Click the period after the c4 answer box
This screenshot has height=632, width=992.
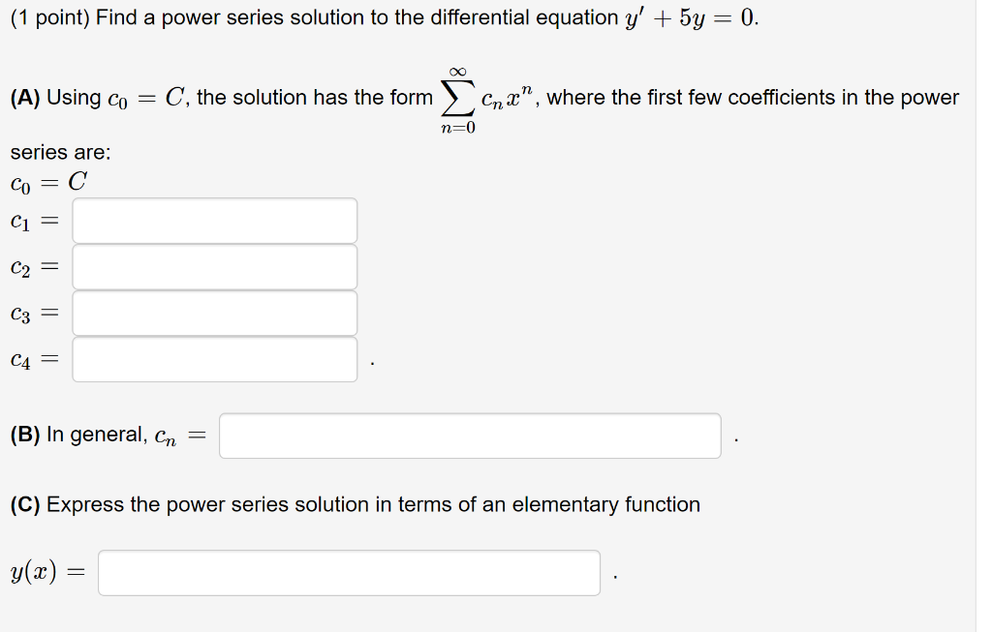371,363
